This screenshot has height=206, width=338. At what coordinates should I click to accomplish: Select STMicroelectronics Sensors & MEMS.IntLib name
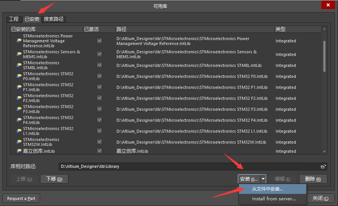coord(51,54)
